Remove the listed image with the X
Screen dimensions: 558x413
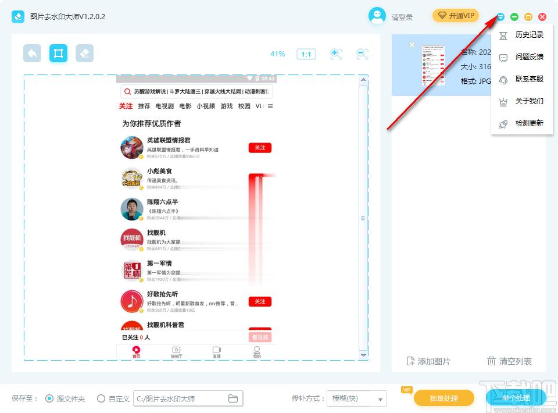[x=412, y=45]
